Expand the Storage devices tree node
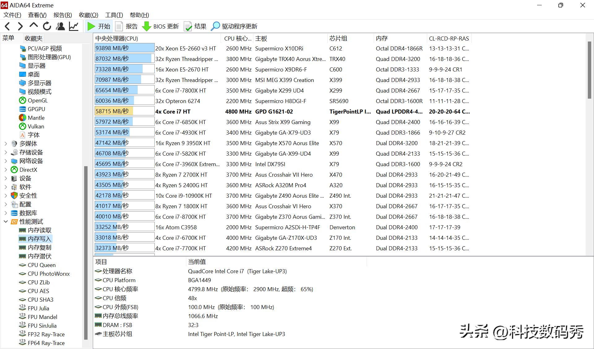Screen dimensions: 594x349 point(6,152)
